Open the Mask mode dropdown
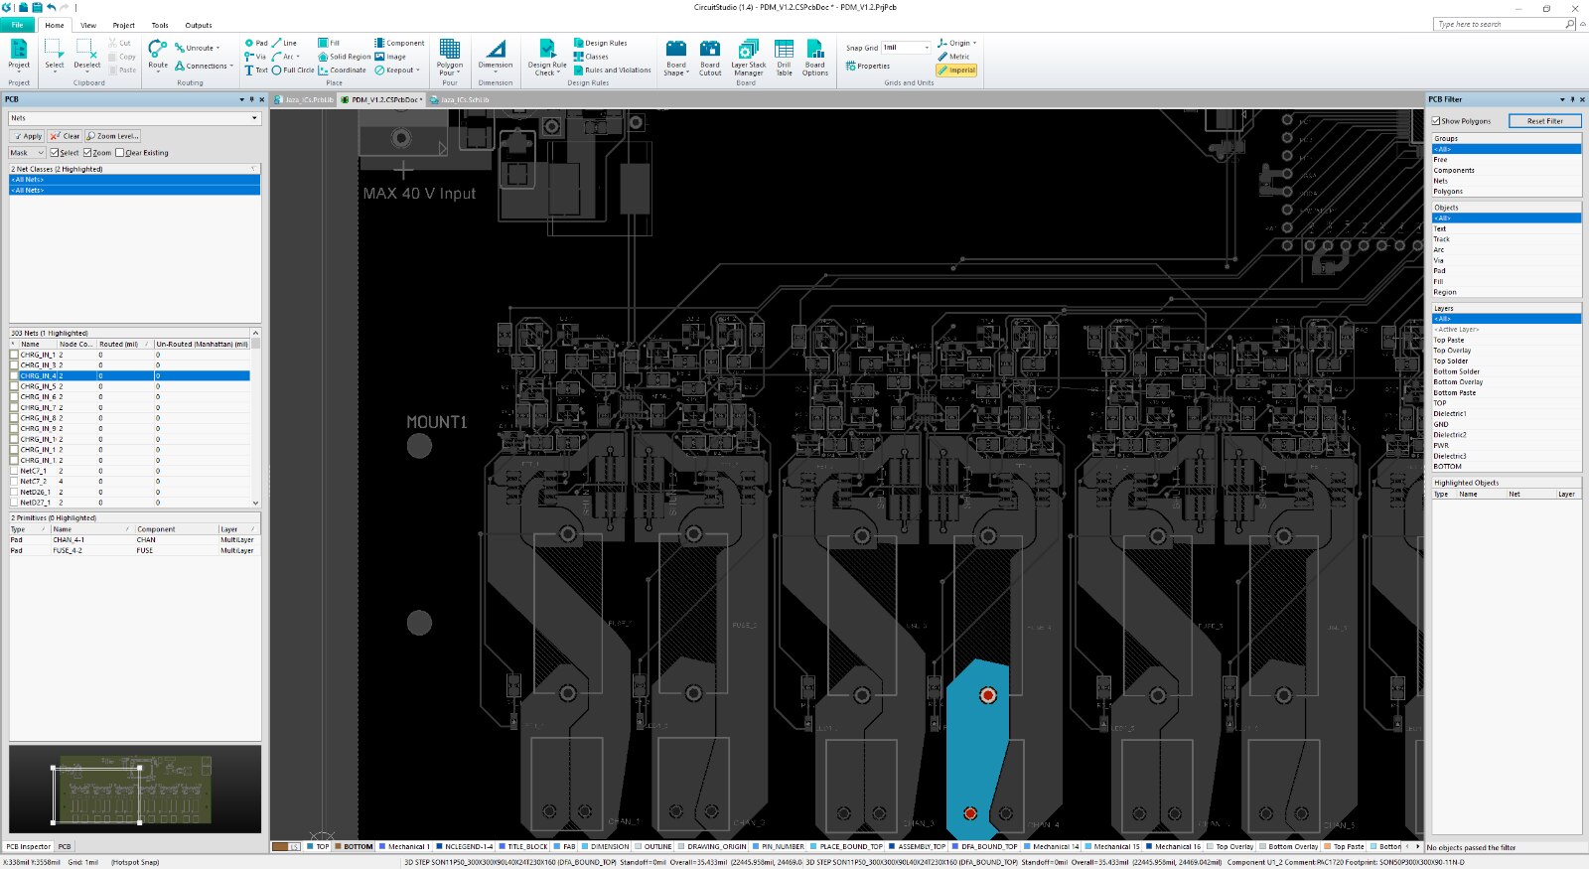Viewport: 1589px width, 869px height. point(41,153)
